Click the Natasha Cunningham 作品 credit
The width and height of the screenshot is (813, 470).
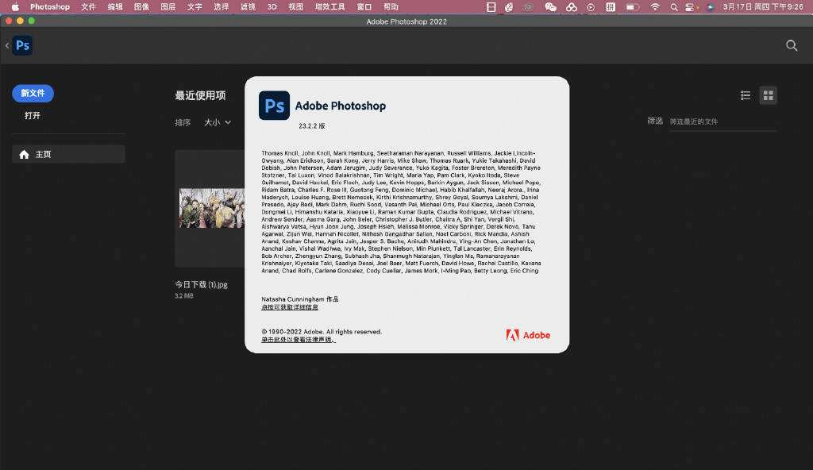(x=299, y=299)
